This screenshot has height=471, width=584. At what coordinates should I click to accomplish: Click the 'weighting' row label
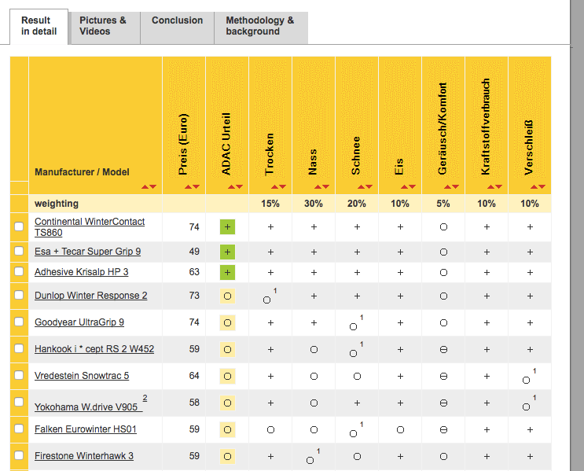coord(57,204)
